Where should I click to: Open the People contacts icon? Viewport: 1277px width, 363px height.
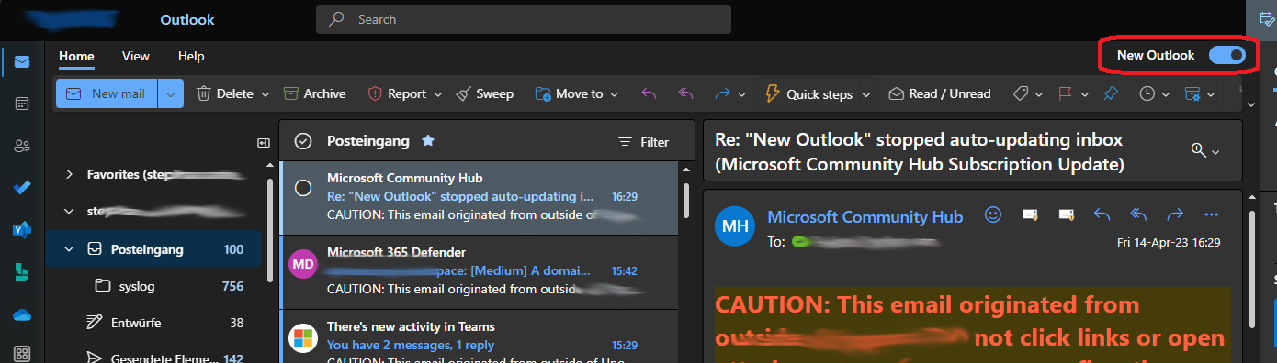pyautogui.click(x=22, y=146)
